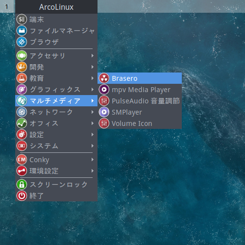Click the red power icon beside 終了
Image resolution: width=245 pixels, height=245 pixels.
[22, 196]
